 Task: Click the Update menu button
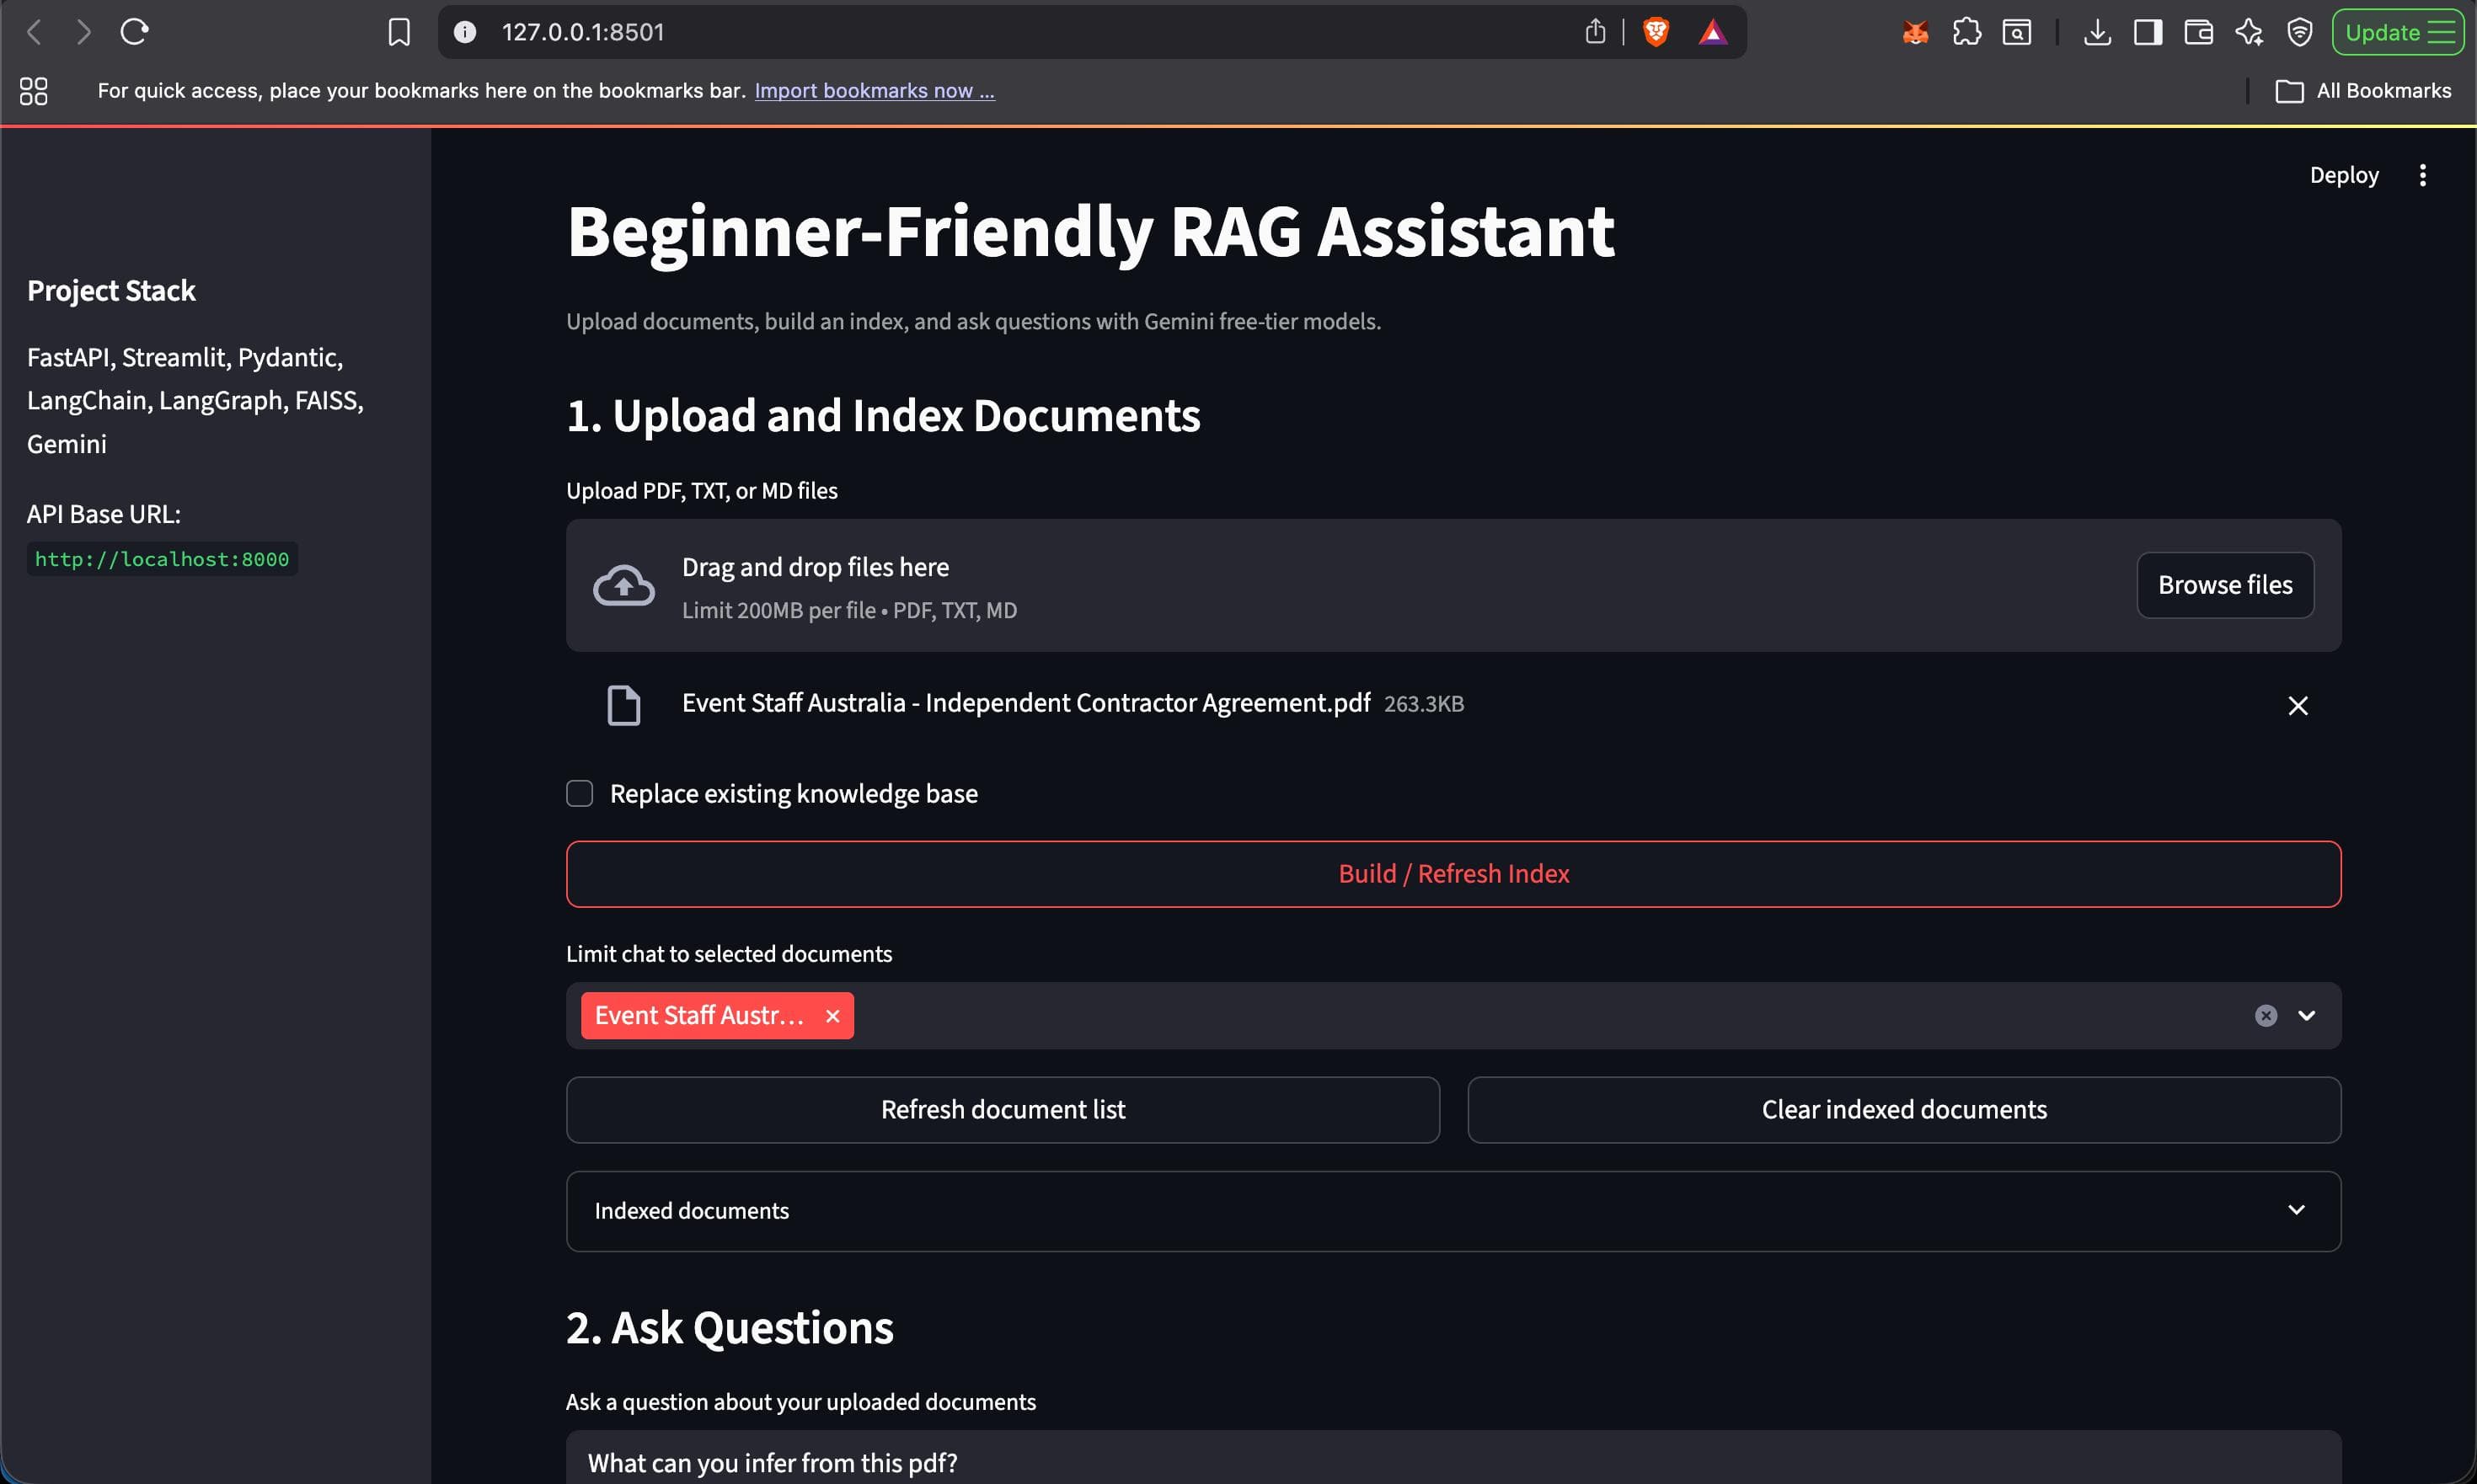tap(2398, 33)
